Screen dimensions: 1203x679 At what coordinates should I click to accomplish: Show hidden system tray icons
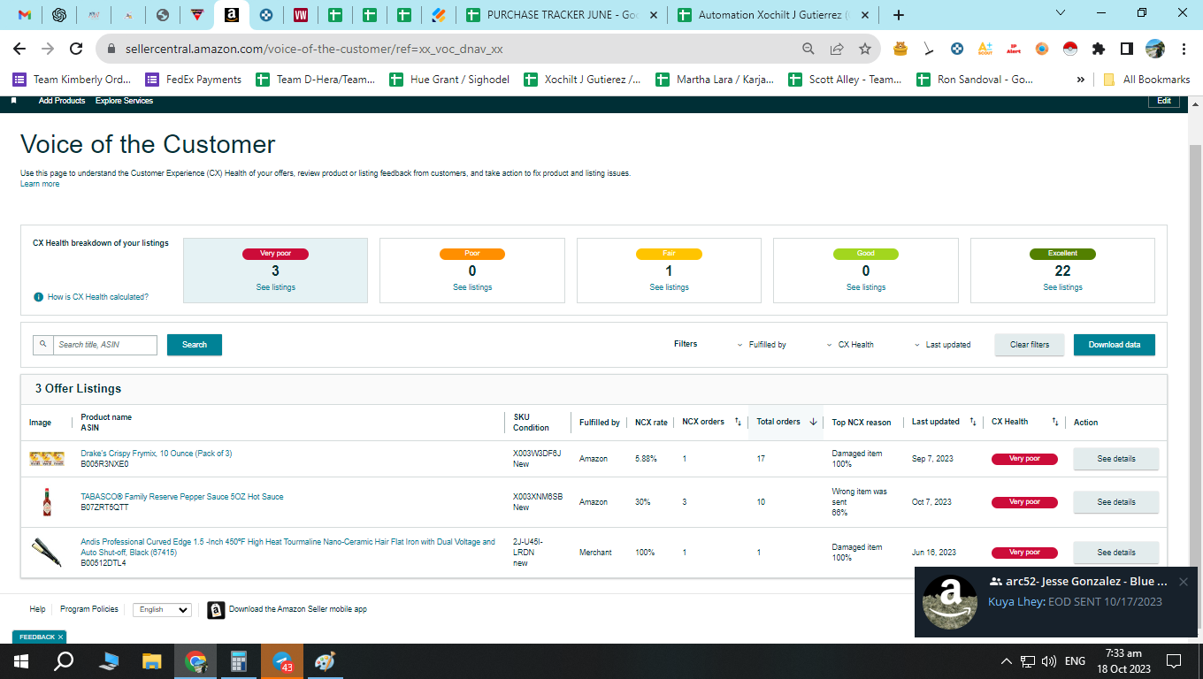point(1006,661)
